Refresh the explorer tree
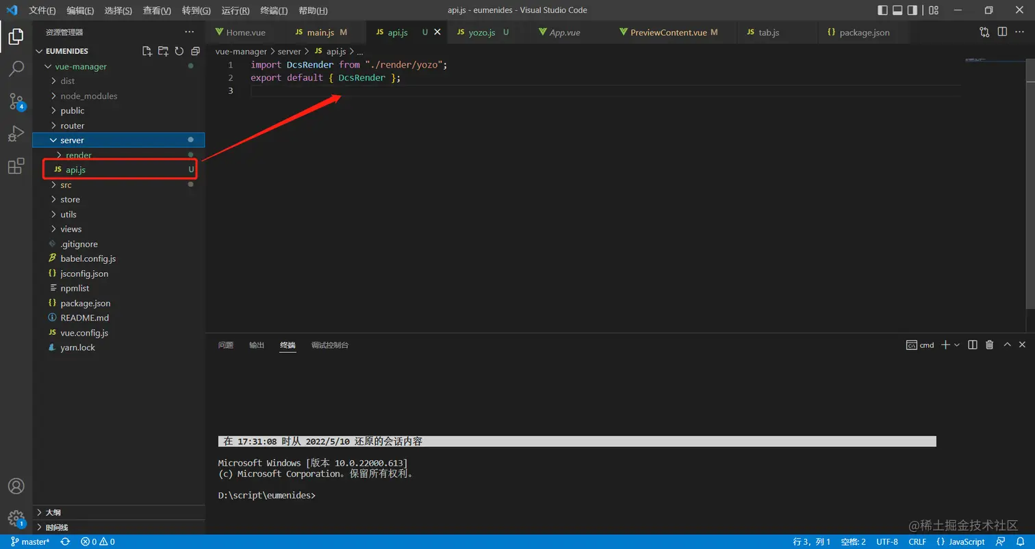 coord(179,51)
